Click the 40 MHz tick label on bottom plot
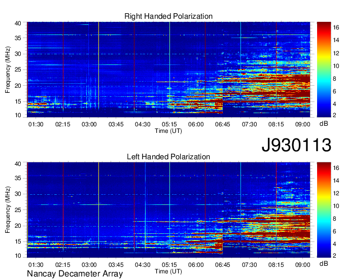Image resolution: width=345 pixels, height=280 pixels. 18,164
